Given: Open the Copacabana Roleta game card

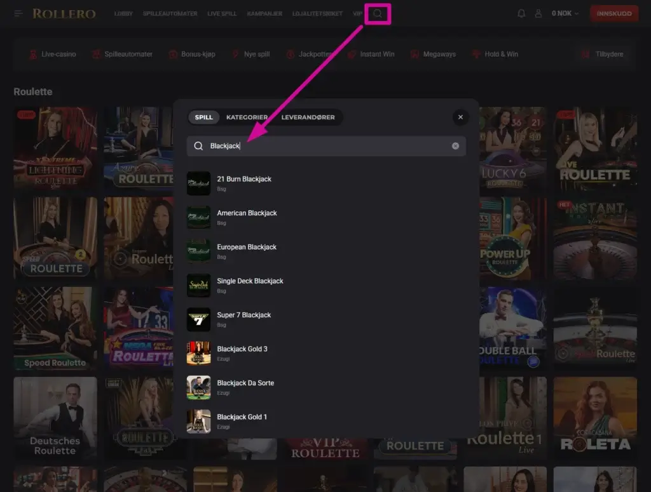Looking at the screenshot, I should point(595,418).
